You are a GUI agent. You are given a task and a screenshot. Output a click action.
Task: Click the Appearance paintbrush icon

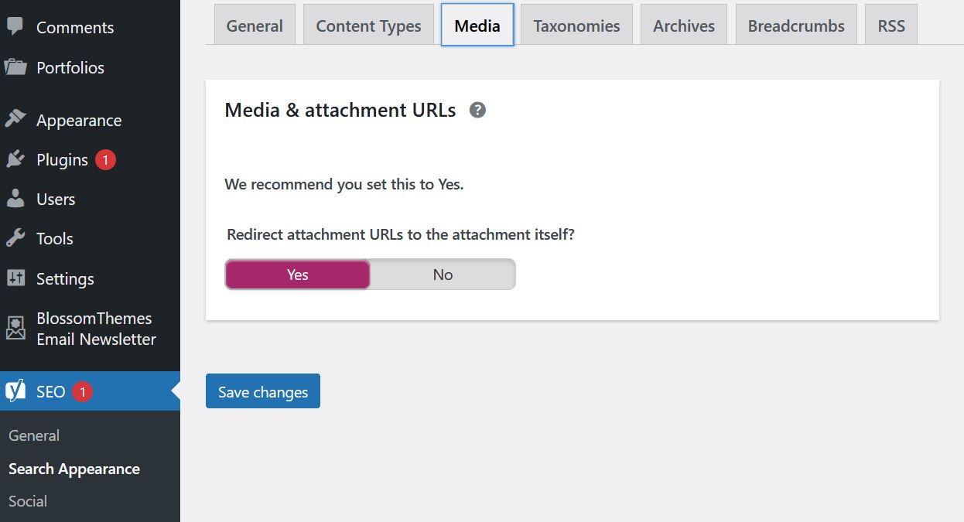point(15,120)
